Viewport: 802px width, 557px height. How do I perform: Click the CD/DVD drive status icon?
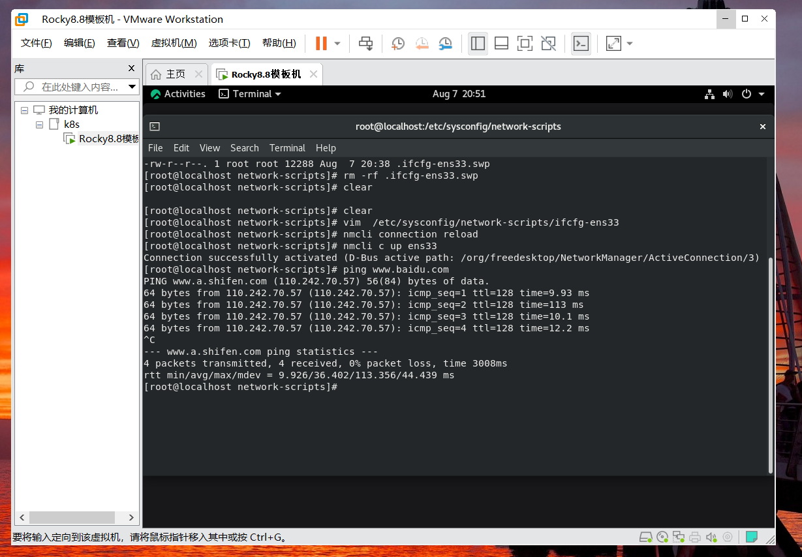click(x=662, y=537)
